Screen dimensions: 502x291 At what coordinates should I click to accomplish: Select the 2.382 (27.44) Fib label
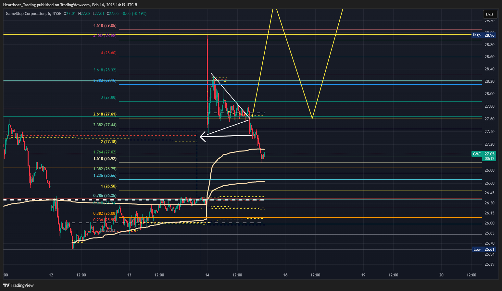click(x=105, y=125)
